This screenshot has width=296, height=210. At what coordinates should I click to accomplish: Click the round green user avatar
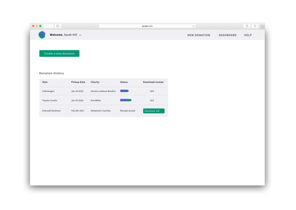(x=42, y=35)
